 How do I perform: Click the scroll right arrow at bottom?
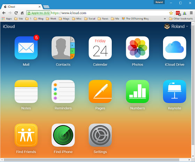coord(189,160)
